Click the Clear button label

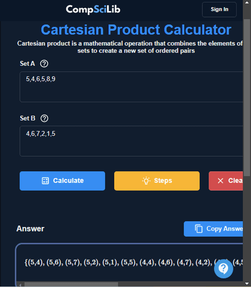click(x=235, y=181)
